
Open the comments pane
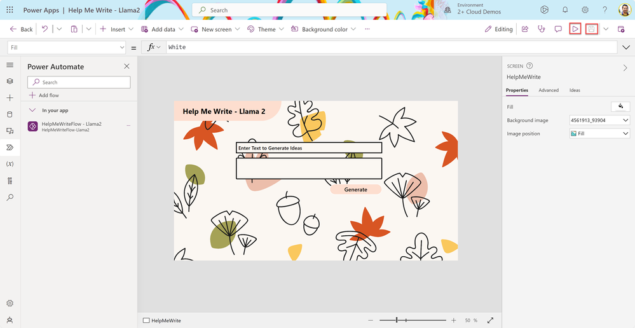(x=558, y=29)
